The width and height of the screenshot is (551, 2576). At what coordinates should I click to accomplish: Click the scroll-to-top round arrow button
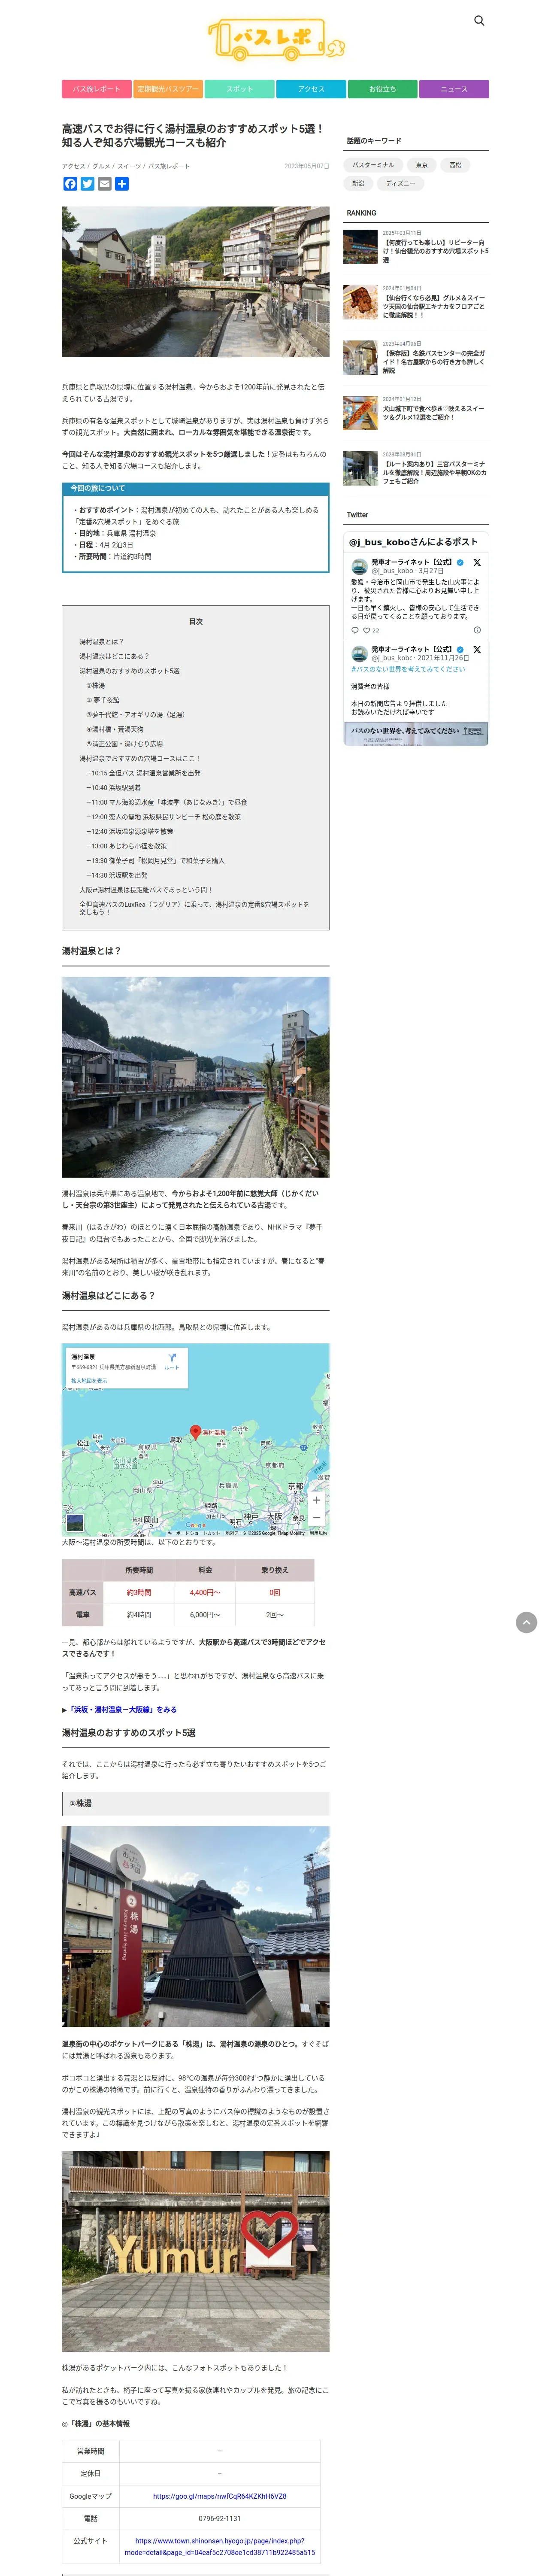[526, 1623]
